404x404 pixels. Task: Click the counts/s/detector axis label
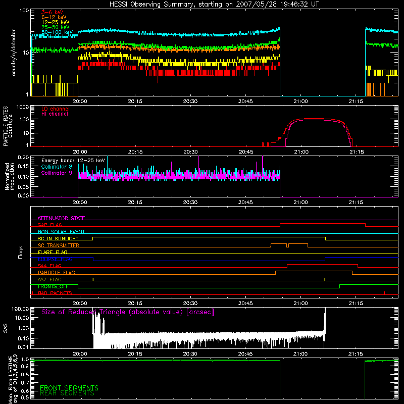[x=14, y=53]
